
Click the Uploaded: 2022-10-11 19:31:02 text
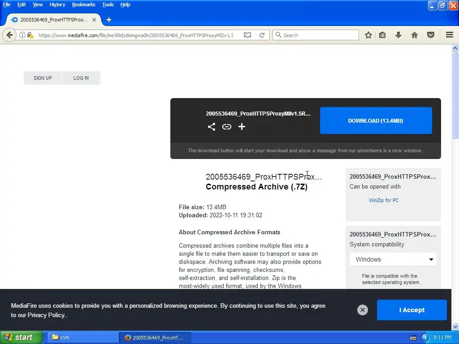(221, 215)
